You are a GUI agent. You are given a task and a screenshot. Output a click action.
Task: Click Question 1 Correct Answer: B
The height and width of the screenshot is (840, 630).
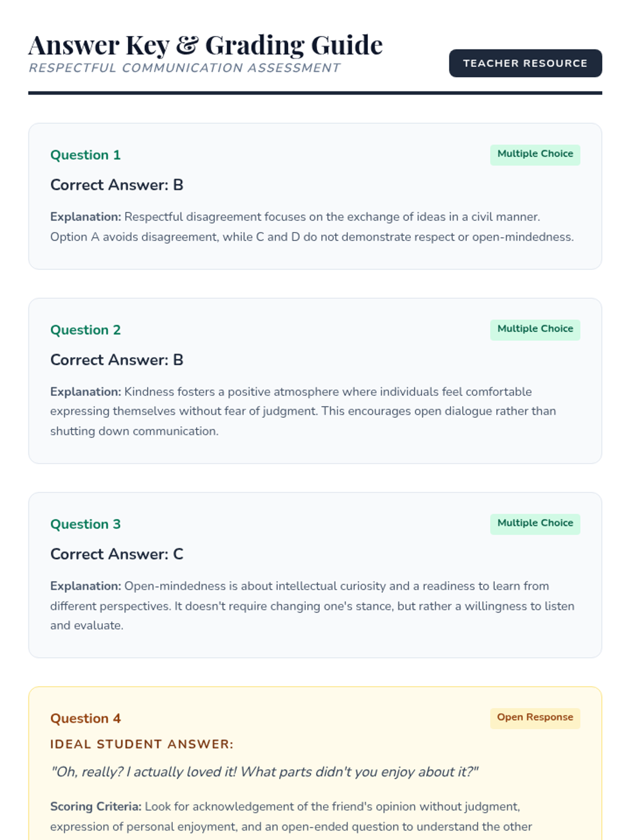point(117,185)
